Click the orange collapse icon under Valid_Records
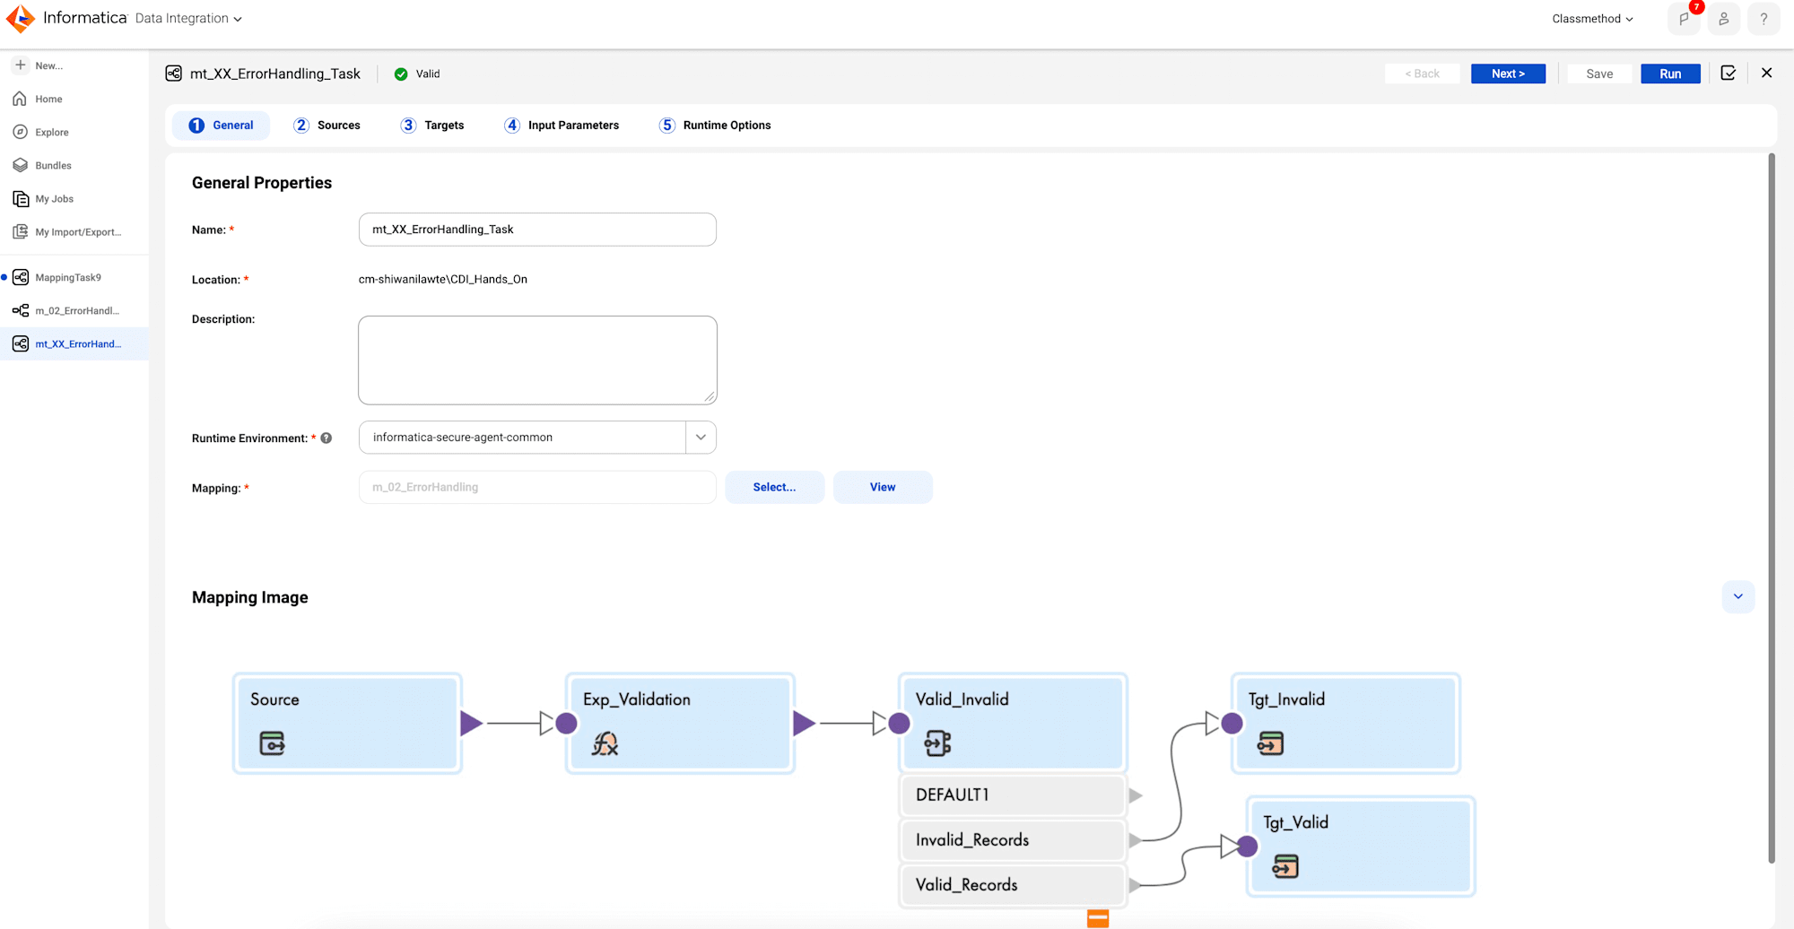This screenshot has height=929, width=1794. pos(1098,918)
